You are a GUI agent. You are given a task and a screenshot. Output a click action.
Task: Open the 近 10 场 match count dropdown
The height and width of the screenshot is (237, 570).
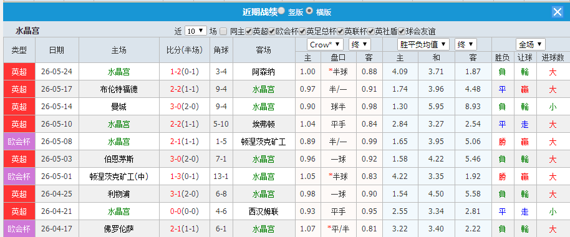[196, 31]
